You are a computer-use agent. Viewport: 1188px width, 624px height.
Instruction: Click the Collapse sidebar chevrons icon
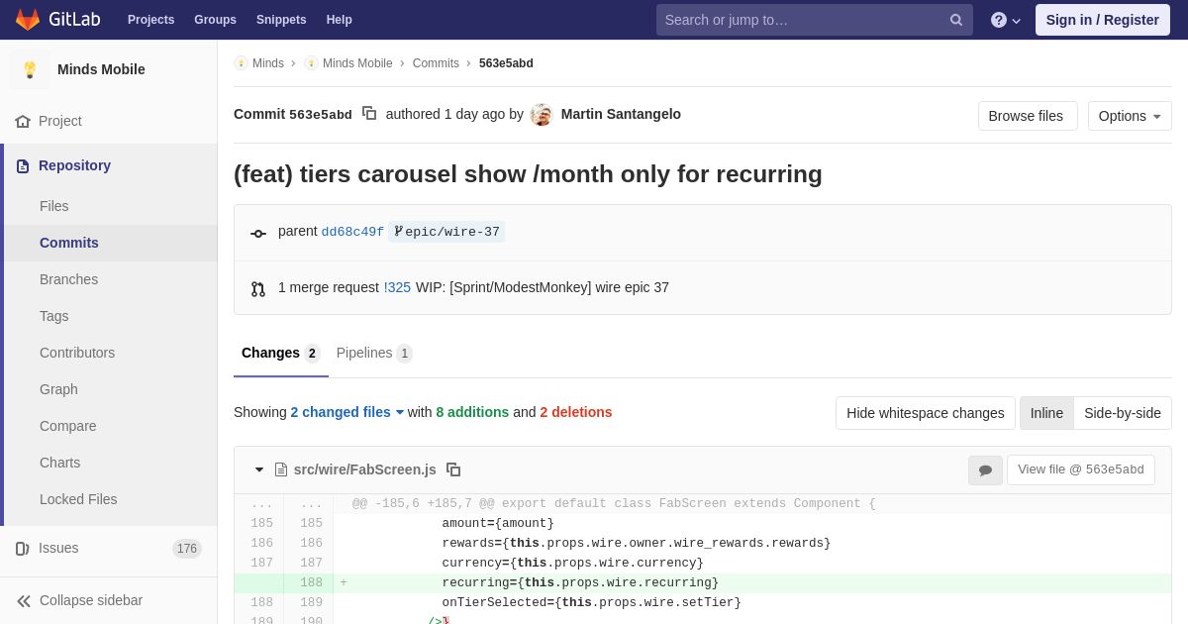[x=24, y=601]
